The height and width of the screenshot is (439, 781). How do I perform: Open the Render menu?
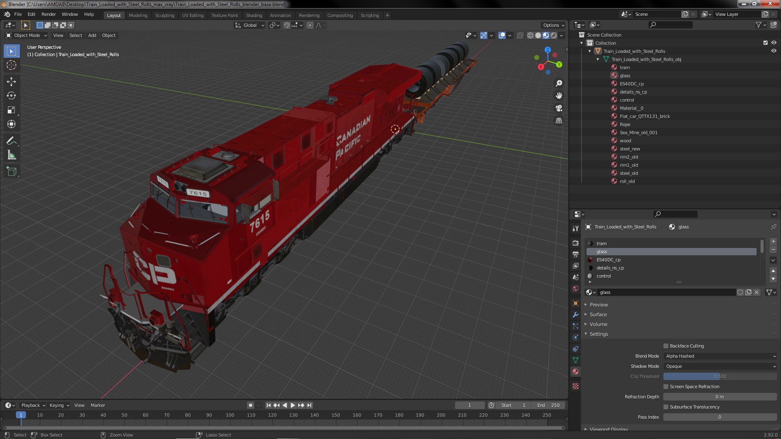pos(48,14)
